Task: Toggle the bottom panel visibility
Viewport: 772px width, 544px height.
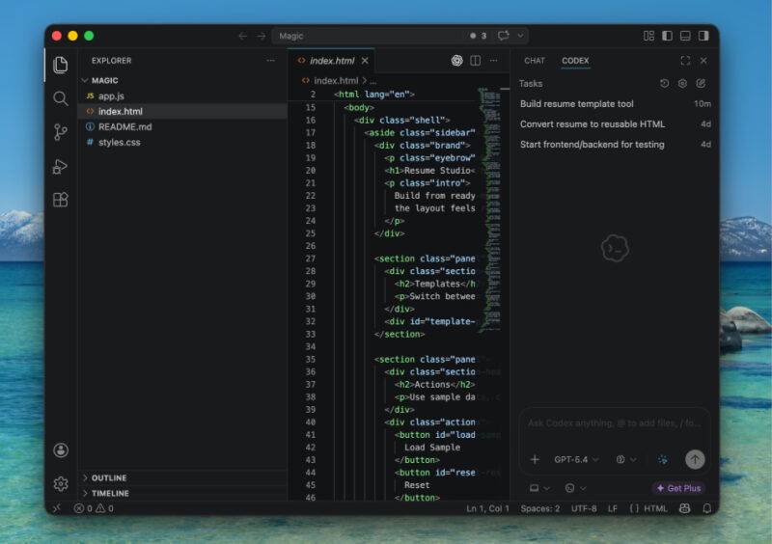Action: (685, 36)
